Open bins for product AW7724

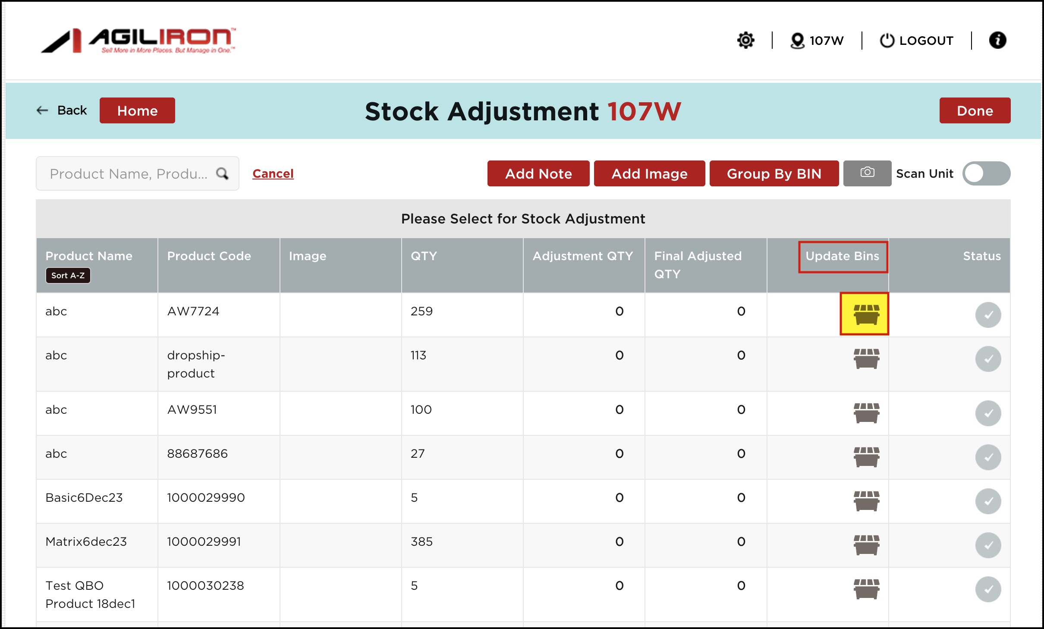(866, 314)
